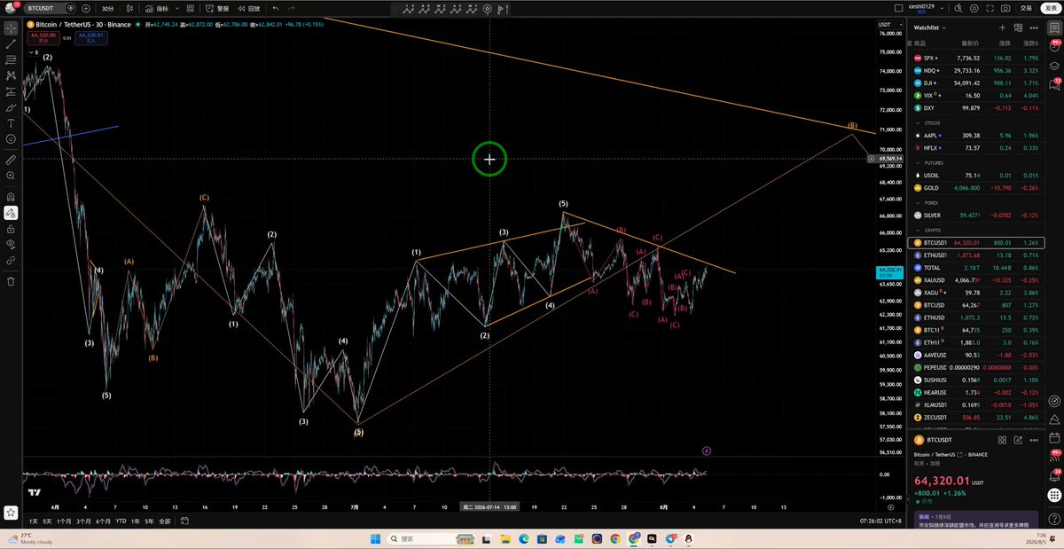Select the GOLD row in watchlist
The width and height of the screenshot is (1064, 549).
[x=976, y=188]
